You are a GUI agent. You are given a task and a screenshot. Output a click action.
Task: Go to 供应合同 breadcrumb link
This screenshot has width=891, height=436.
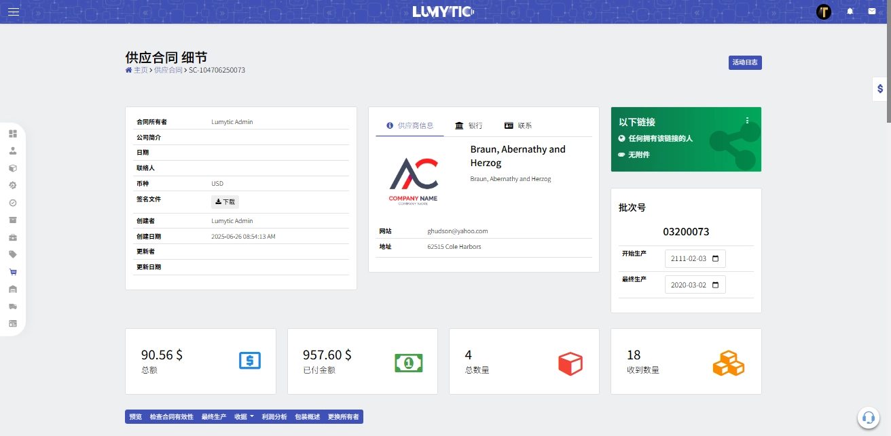[168, 70]
